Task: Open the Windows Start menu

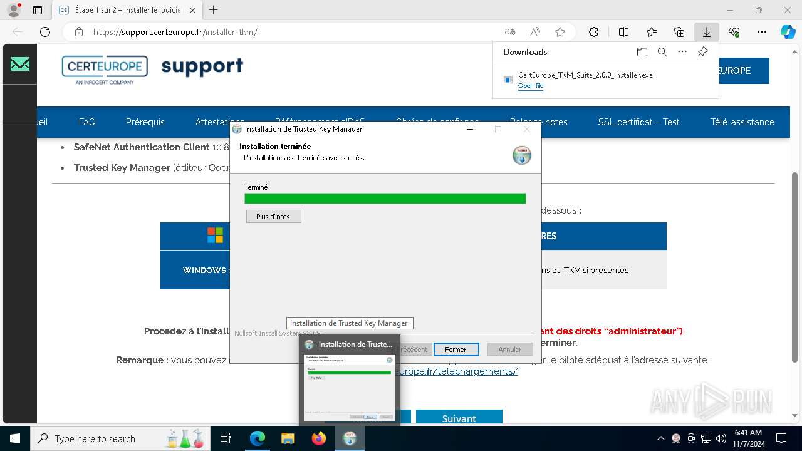Action: click(x=14, y=438)
